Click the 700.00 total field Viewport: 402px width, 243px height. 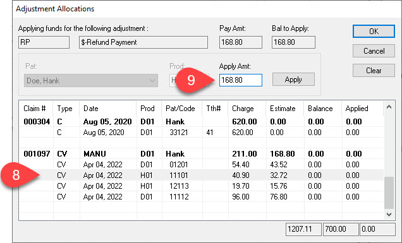[x=341, y=229]
